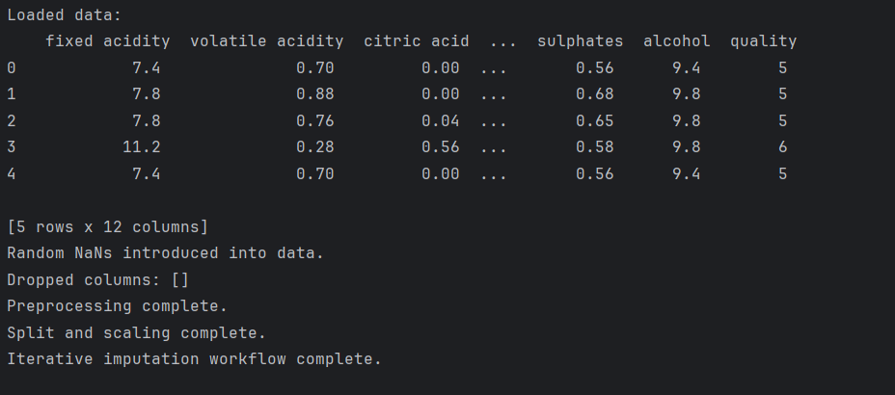This screenshot has height=395, width=895.
Task: Click the 'sulphates' column header
Action: pos(580,41)
